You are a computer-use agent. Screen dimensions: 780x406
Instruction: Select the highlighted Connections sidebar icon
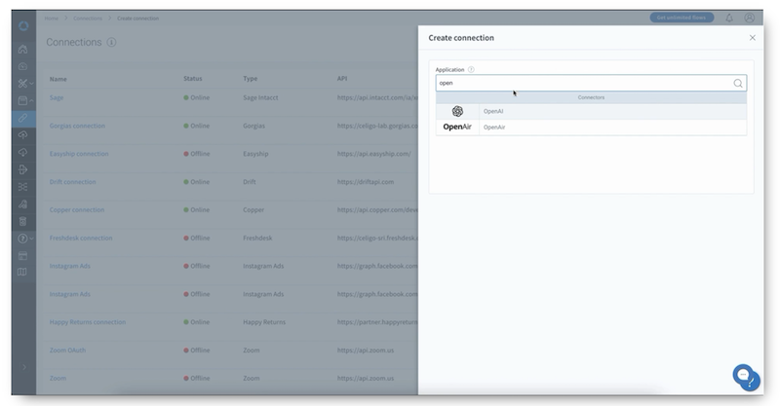pos(23,118)
